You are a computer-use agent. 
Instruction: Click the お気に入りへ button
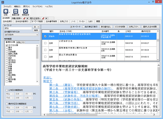click(x=134, y=27)
